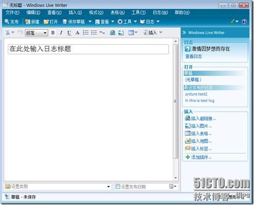
Task: Click 插入标签 in the sidebar
Action: coord(202,149)
